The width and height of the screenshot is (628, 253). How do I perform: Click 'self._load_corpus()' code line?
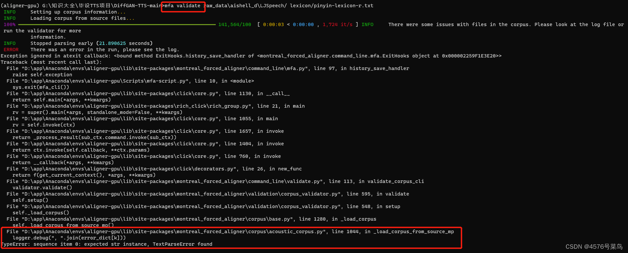[x=41, y=213]
